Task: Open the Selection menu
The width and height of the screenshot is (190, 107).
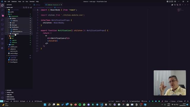Action: point(14,1)
